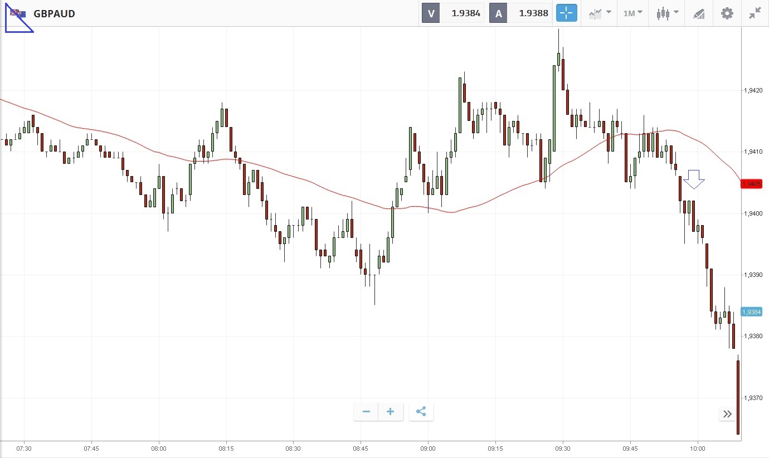Open the candlestick chart type dropdown
The image size is (769, 458).
click(x=667, y=13)
